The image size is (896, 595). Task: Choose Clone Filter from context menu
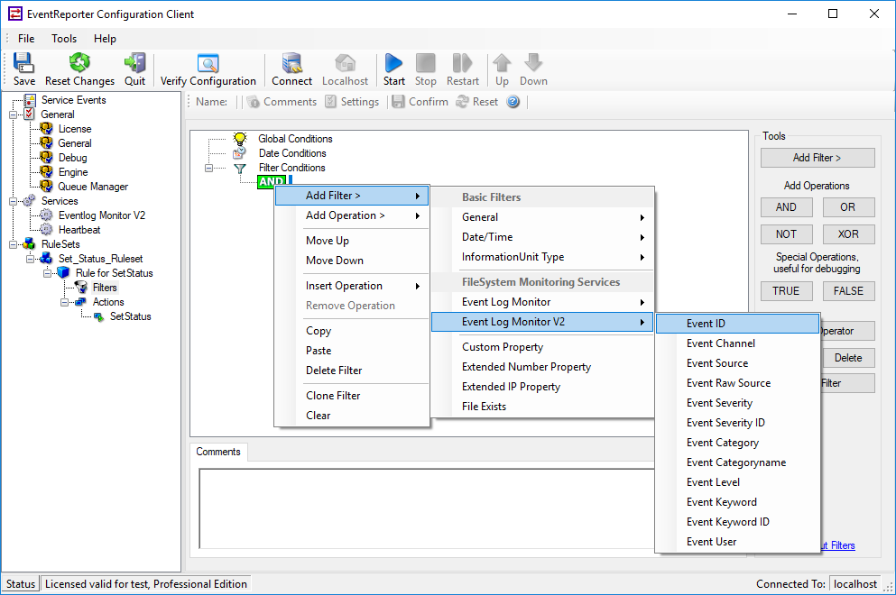tap(352, 395)
